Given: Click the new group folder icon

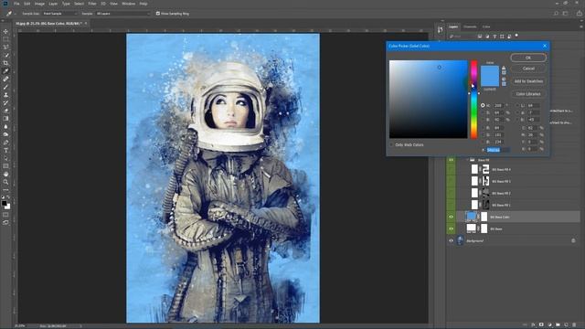Looking at the screenshot, I should [x=558, y=325].
